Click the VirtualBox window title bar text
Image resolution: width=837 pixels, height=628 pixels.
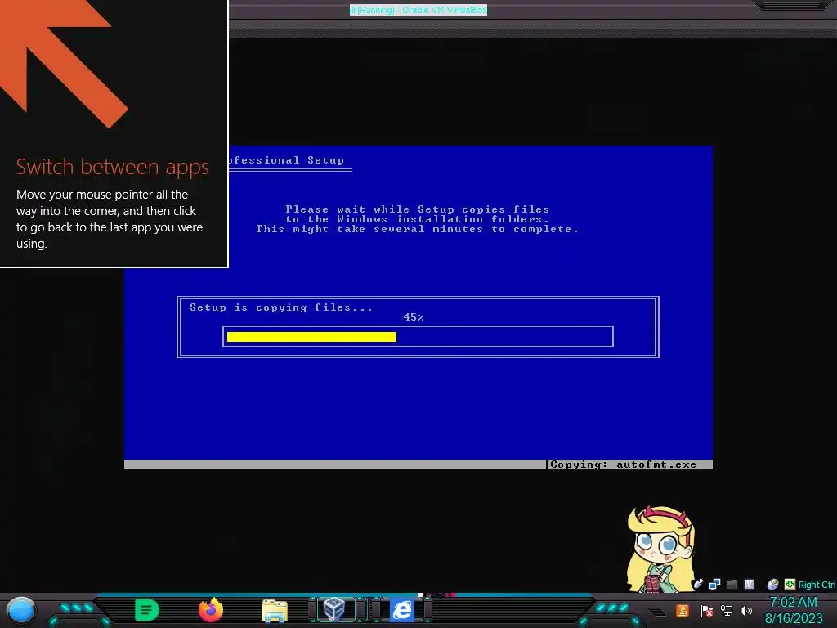click(x=418, y=10)
